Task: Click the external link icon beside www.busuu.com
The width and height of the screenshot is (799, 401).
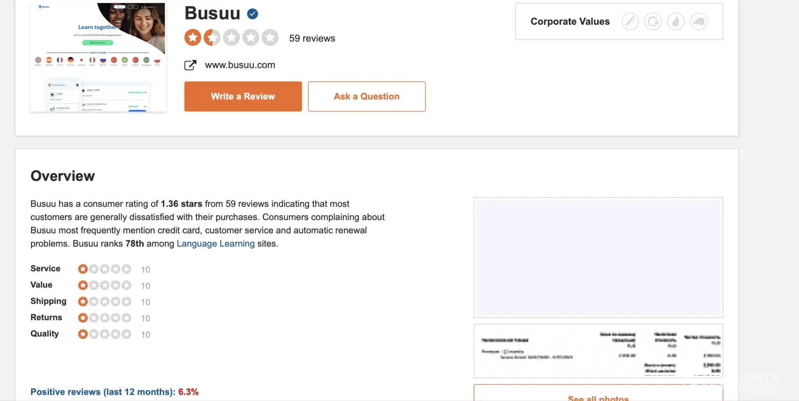Action: 190,65
